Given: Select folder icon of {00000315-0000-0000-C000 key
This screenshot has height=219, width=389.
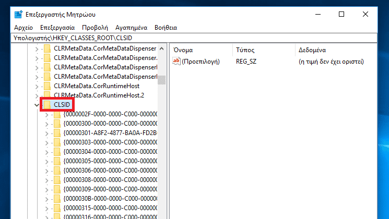Looking at the screenshot, I should [x=57, y=208].
